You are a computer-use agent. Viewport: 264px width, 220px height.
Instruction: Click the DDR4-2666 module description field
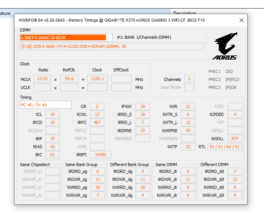(112, 46)
